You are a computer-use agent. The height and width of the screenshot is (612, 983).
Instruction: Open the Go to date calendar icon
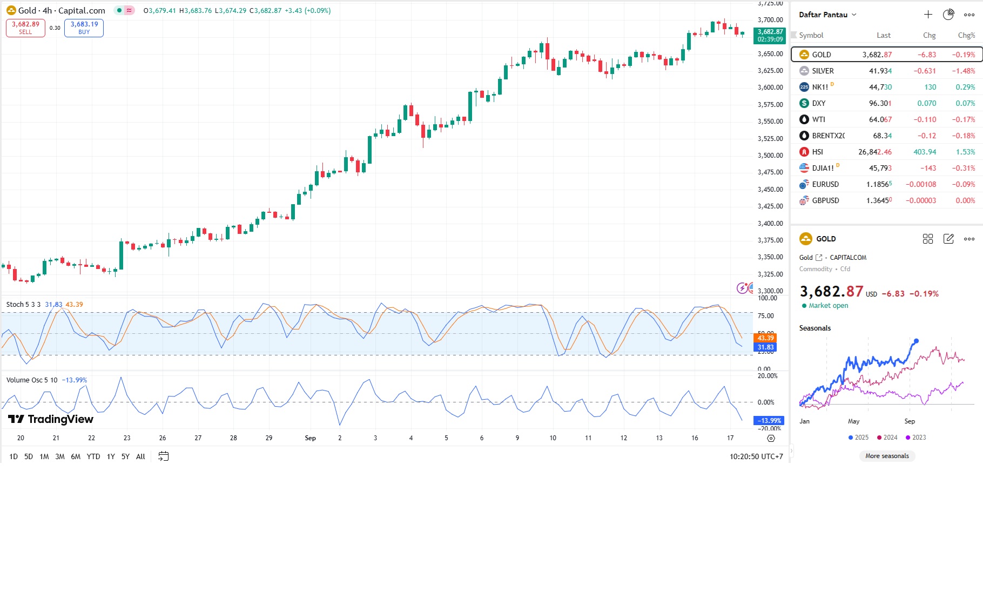(163, 456)
